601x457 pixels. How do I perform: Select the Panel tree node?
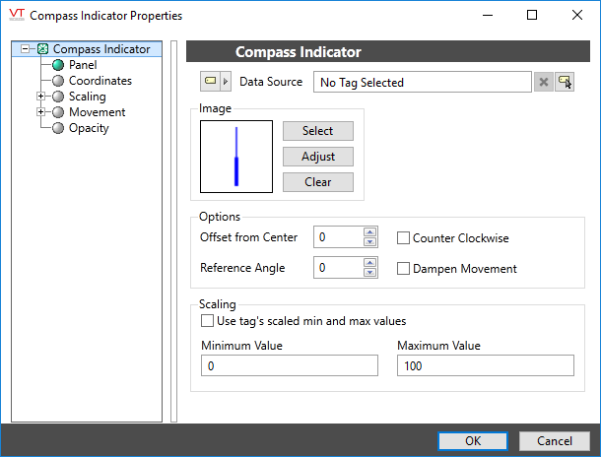[83, 65]
